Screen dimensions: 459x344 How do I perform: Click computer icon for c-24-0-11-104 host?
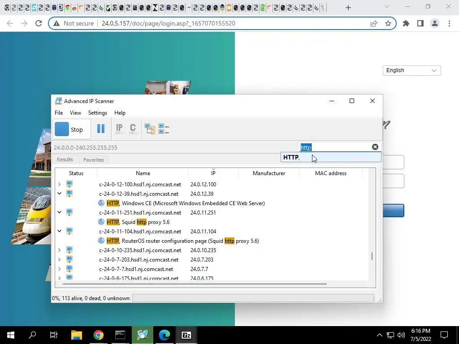(69, 231)
